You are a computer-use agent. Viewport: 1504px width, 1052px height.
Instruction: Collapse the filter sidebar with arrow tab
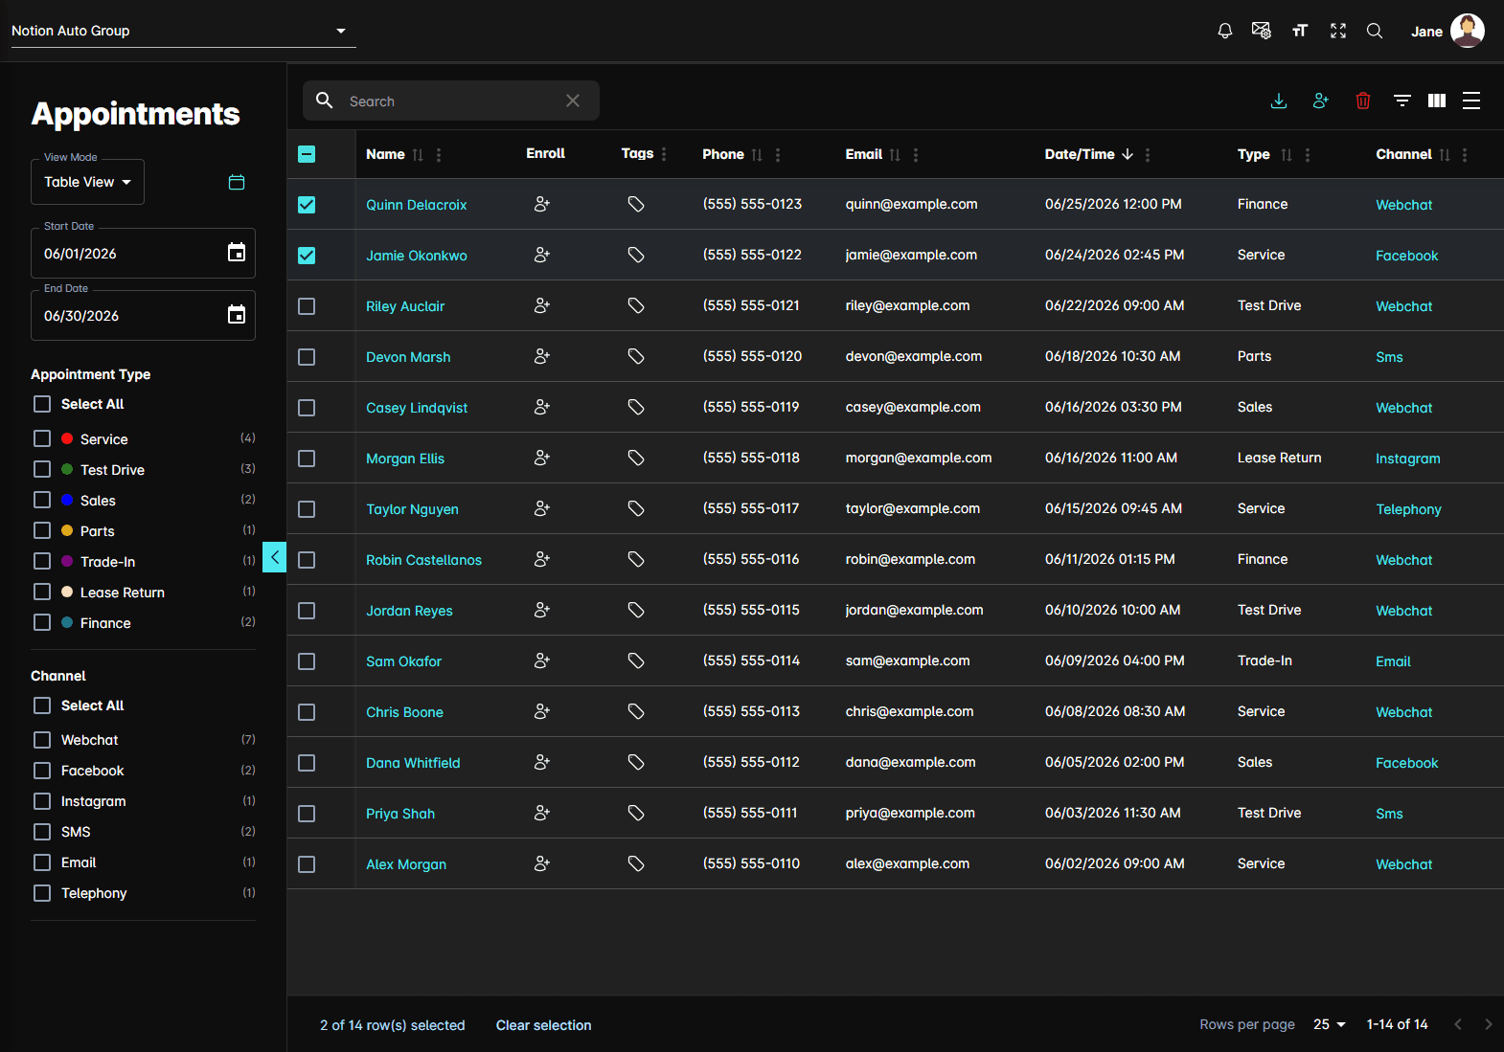click(x=274, y=556)
